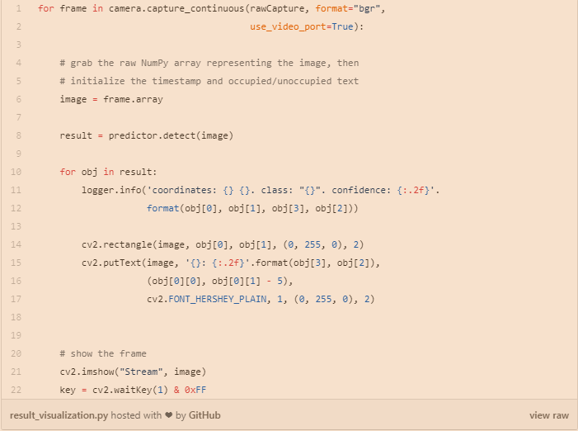This screenshot has width=578, height=431.
Task: Click '(obj[0][0], obj[0][1] - 5),' line
Action: click(220, 282)
